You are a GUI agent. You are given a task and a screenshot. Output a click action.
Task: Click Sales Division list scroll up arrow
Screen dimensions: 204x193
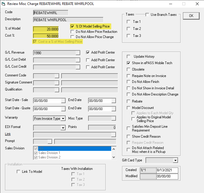pos(114,149)
